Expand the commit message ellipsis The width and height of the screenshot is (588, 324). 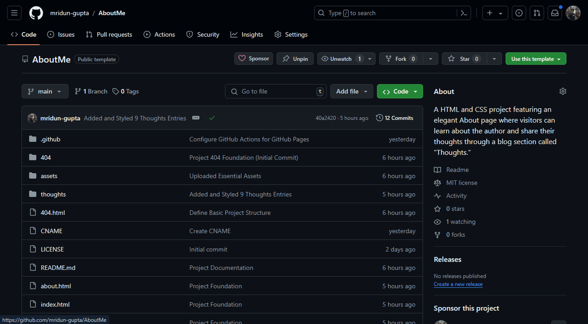pyautogui.click(x=196, y=118)
